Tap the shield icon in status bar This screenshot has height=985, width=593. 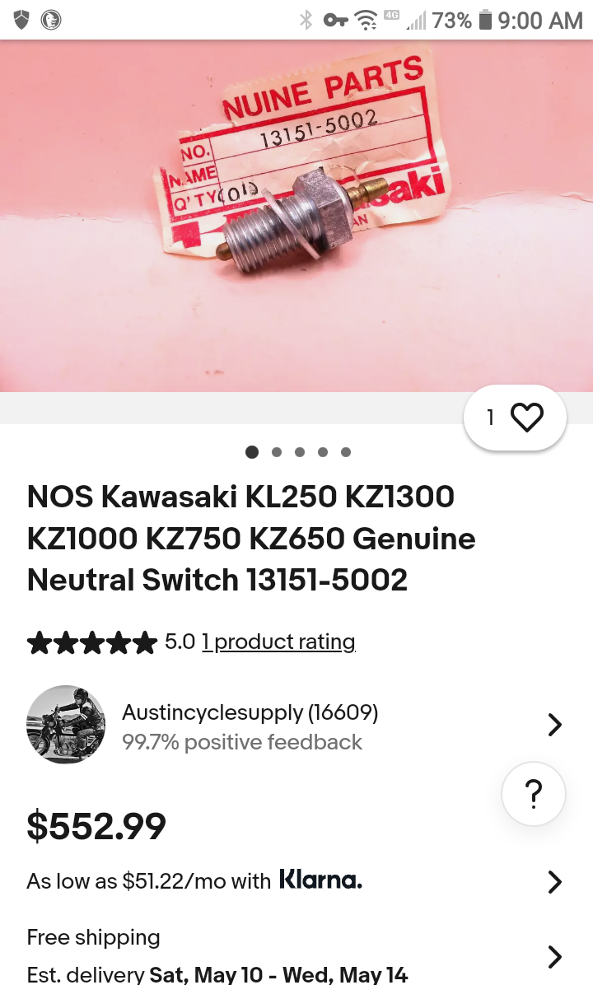point(22,20)
